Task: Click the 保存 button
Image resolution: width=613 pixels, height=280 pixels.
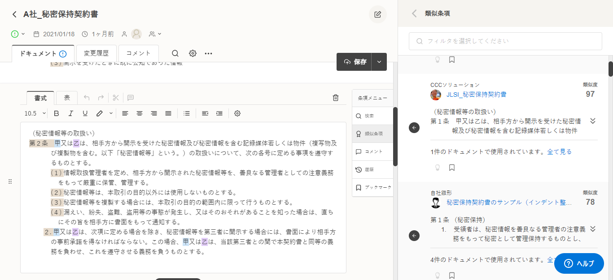Action: tap(355, 62)
